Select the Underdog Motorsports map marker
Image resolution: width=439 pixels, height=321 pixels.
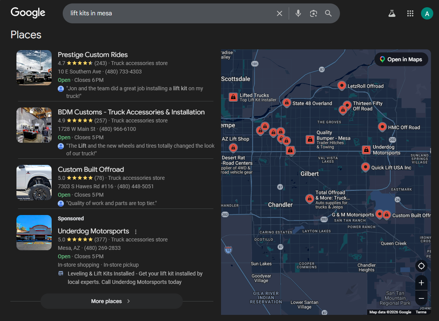coord(366,150)
